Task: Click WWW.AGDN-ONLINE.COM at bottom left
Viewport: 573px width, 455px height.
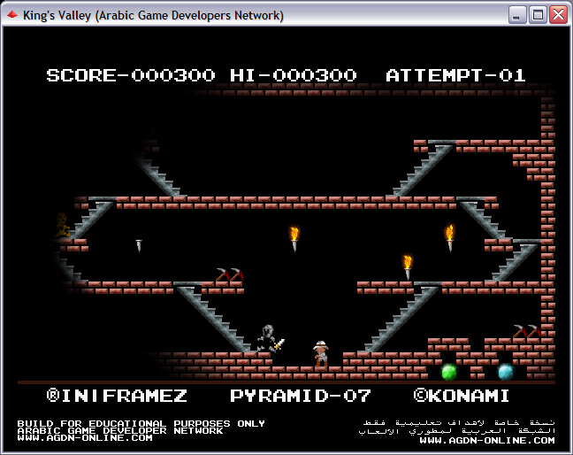Action: point(85,438)
